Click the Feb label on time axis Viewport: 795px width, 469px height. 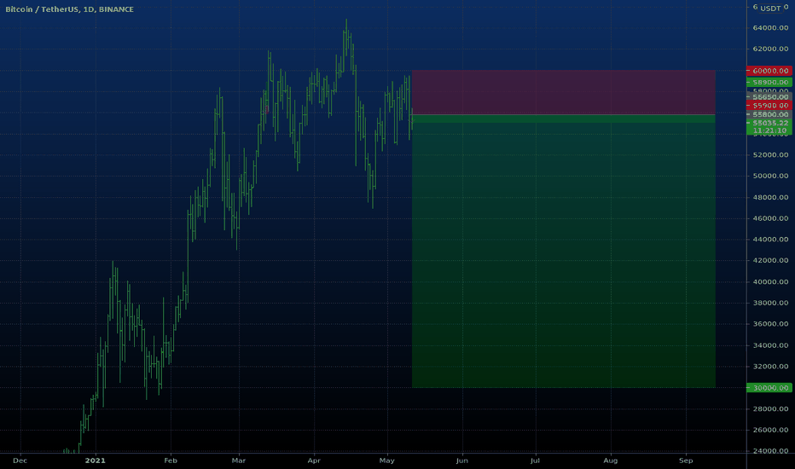[171, 460]
